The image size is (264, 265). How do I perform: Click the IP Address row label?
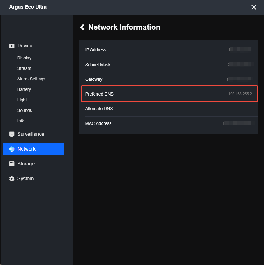[x=95, y=50]
